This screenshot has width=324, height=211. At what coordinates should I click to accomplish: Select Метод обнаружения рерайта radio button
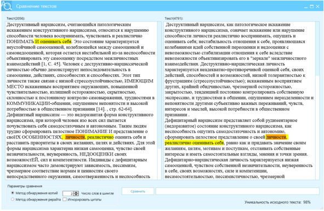pyautogui.click(x=13, y=199)
